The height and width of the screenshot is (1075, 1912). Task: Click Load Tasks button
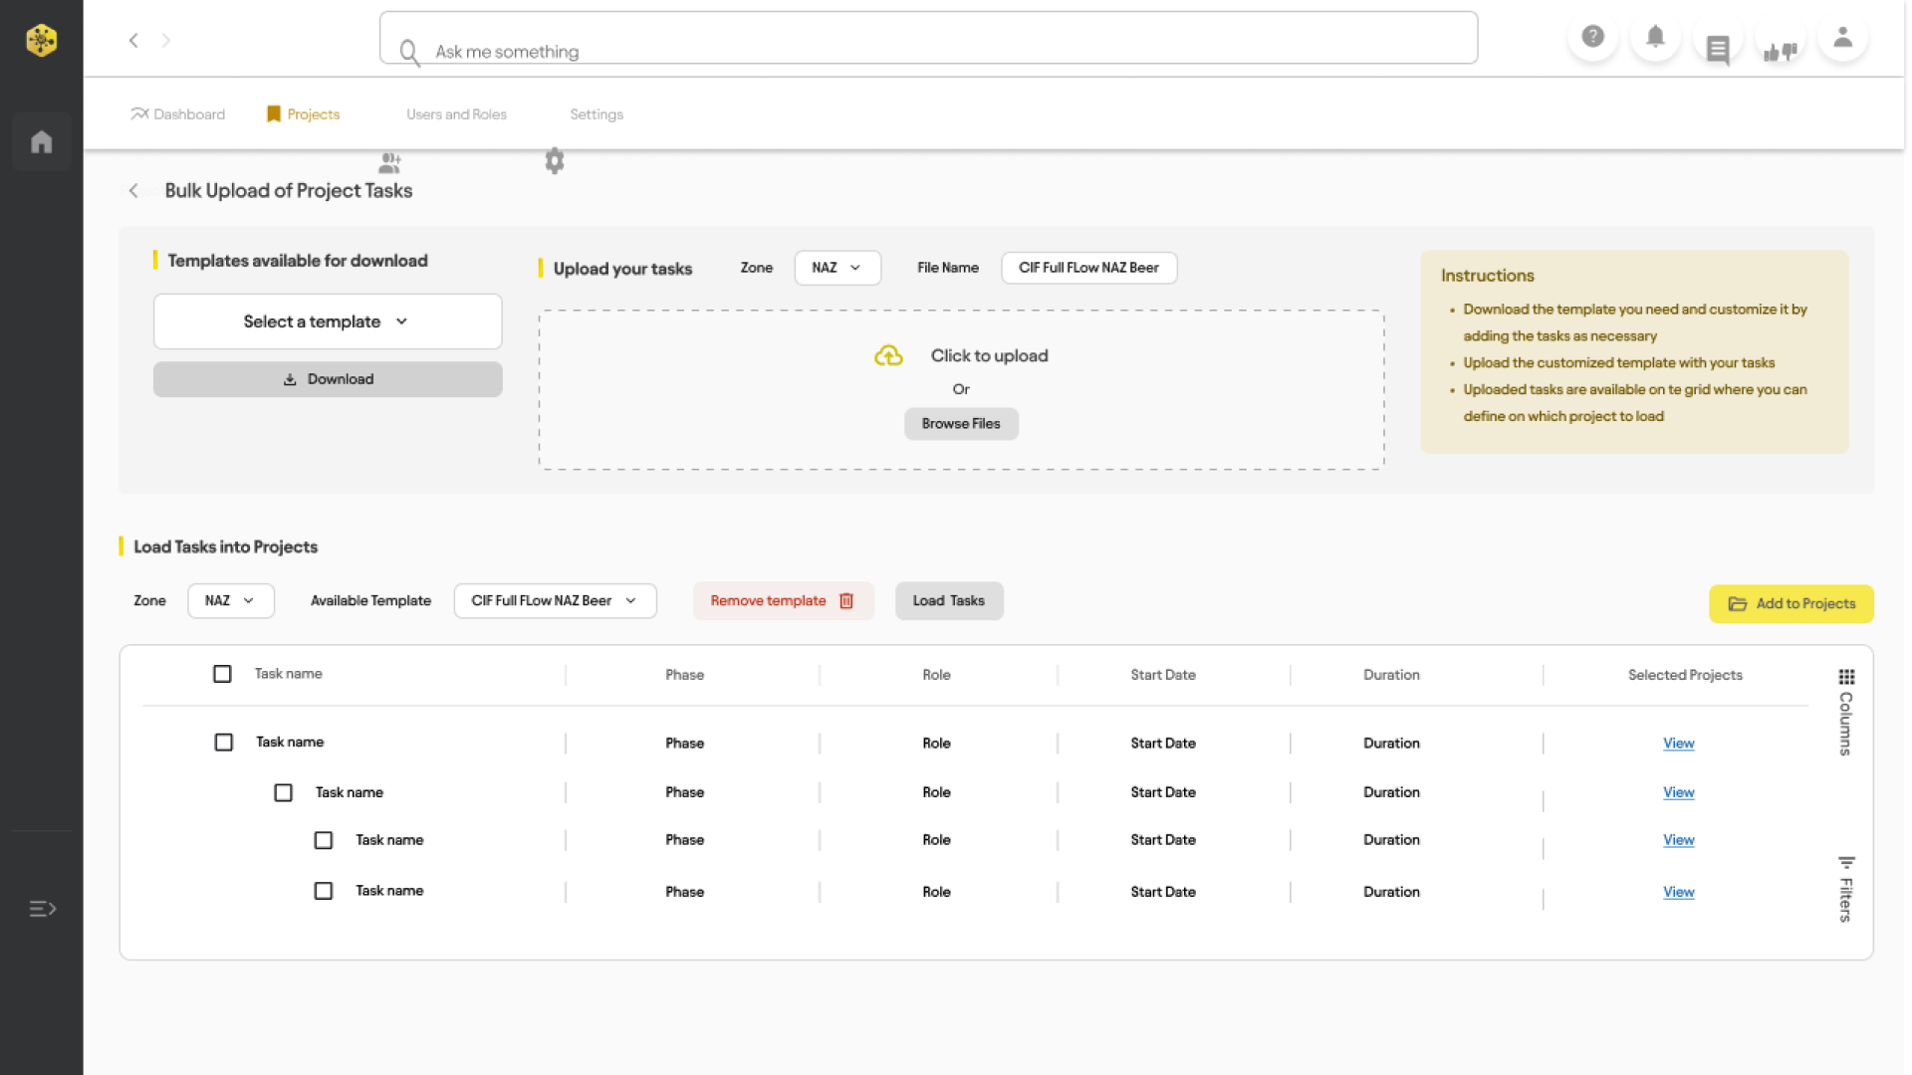(949, 601)
